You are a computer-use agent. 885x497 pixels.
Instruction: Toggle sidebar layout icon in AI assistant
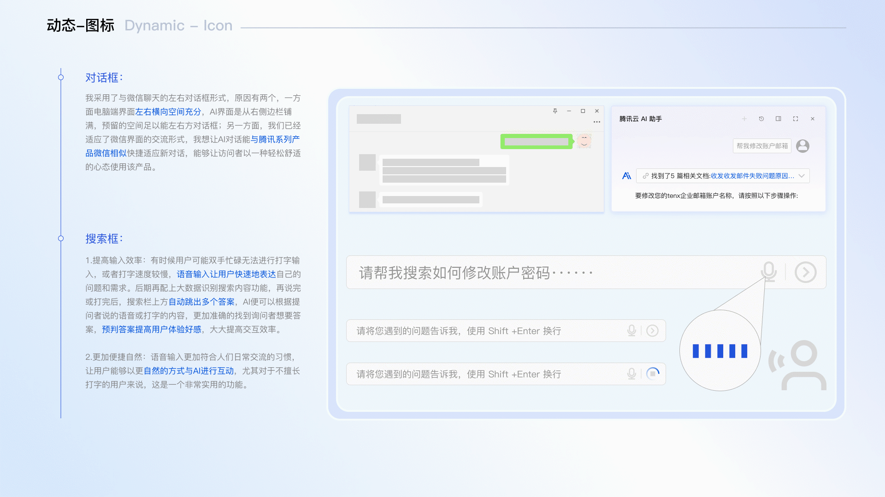click(779, 119)
